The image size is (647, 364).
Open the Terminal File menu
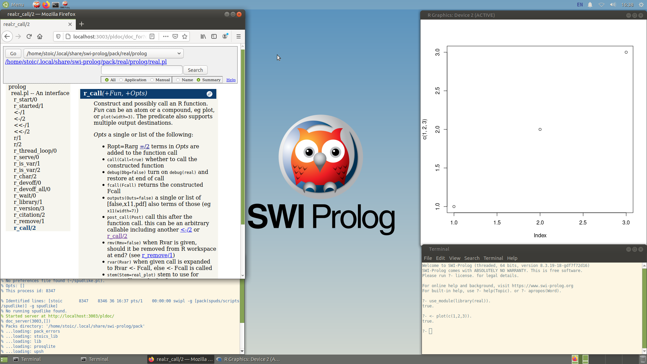(428, 258)
